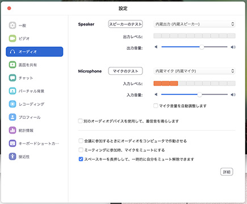
Task: Open the 画面を共有 screen share icon
Action: 12,65
